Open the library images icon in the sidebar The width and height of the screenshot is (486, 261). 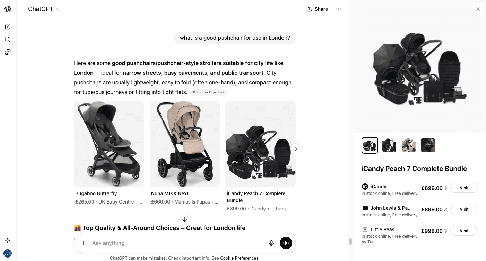pyautogui.click(x=8, y=52)
